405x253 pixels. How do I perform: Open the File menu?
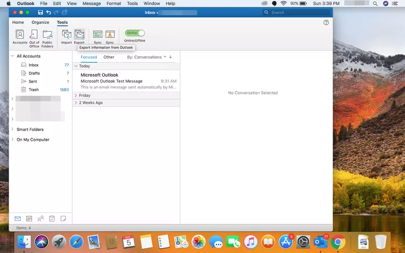pos(44,4)
